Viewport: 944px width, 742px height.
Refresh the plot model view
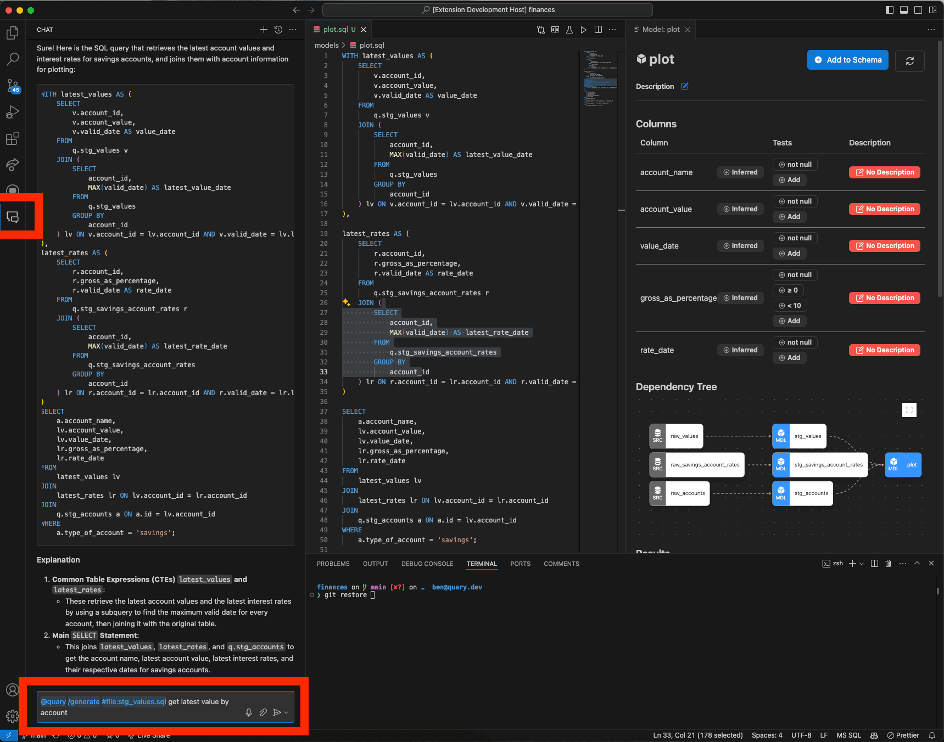[909, 60]
